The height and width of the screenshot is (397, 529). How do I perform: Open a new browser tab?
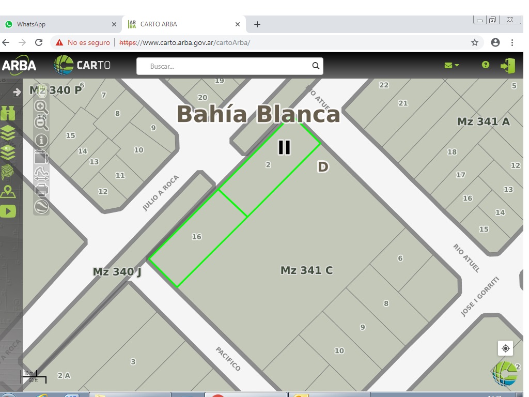tap(257, 24)
